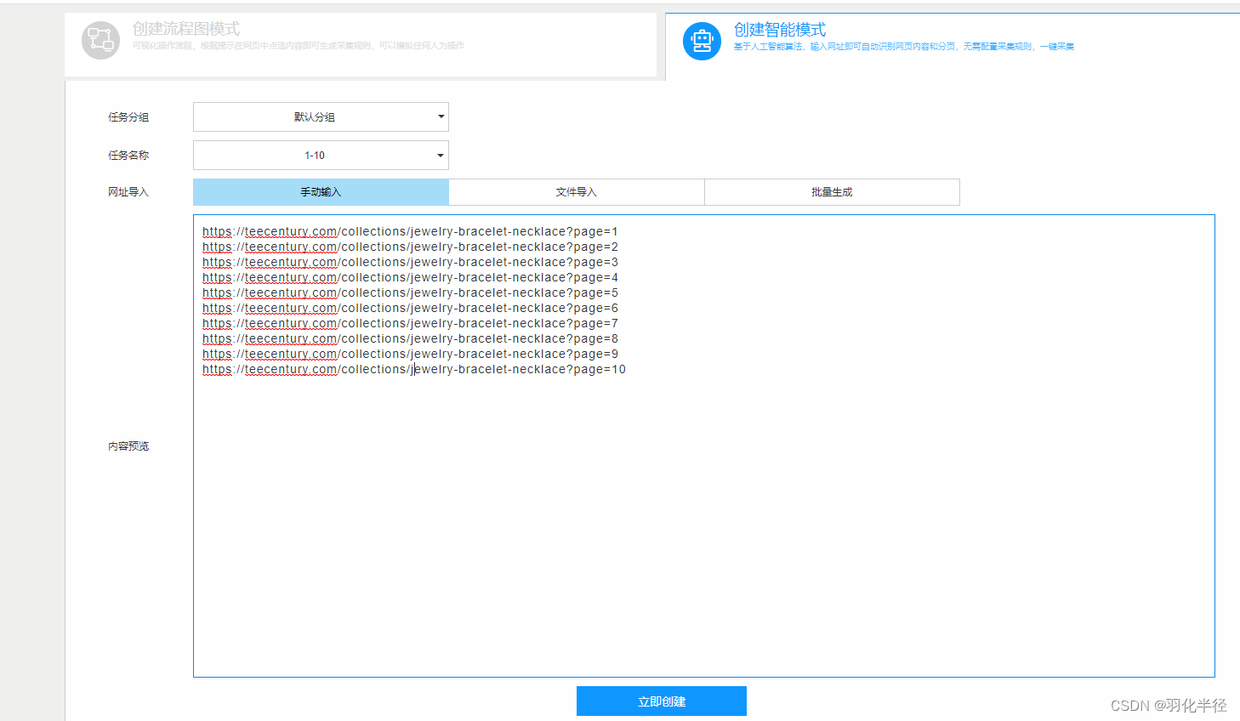Click the URL line ending page=9
The width and height of the screenshot is (1240, 721).
[410, 354]
